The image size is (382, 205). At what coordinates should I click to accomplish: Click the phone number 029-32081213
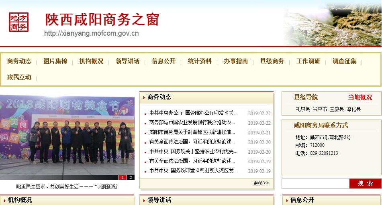pyautogui.click(x=324, y=153)
